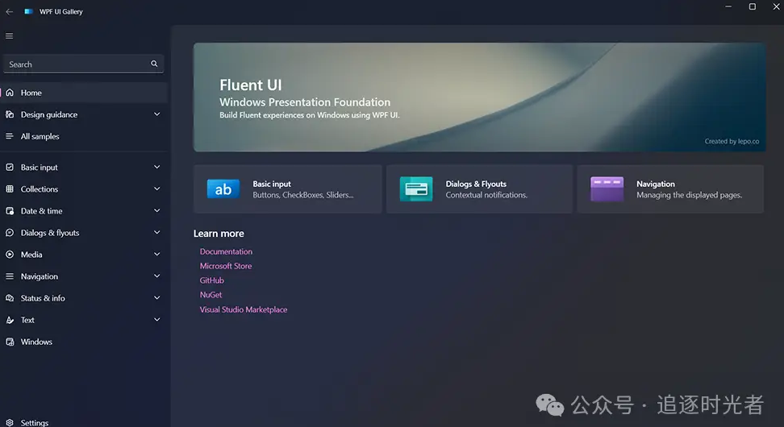Screen dimensions: 784x427
Task: Open All samples page
Action: (84, 136)
